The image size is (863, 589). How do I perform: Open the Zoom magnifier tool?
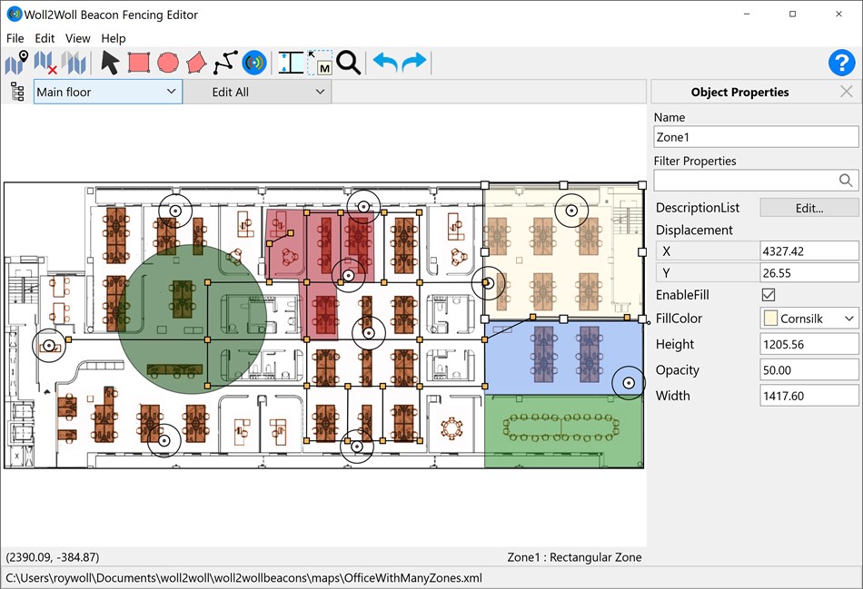click(x=348, y=63)
